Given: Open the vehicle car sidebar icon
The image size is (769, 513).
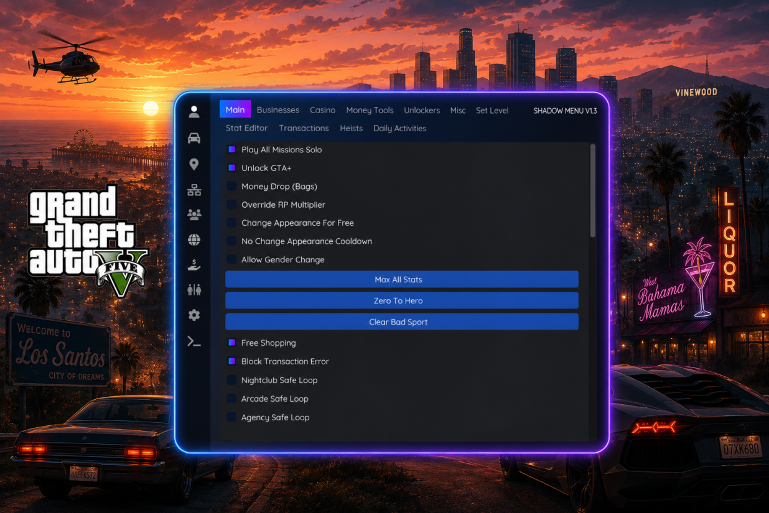Looking at the screenshot, I should (194, 138).
